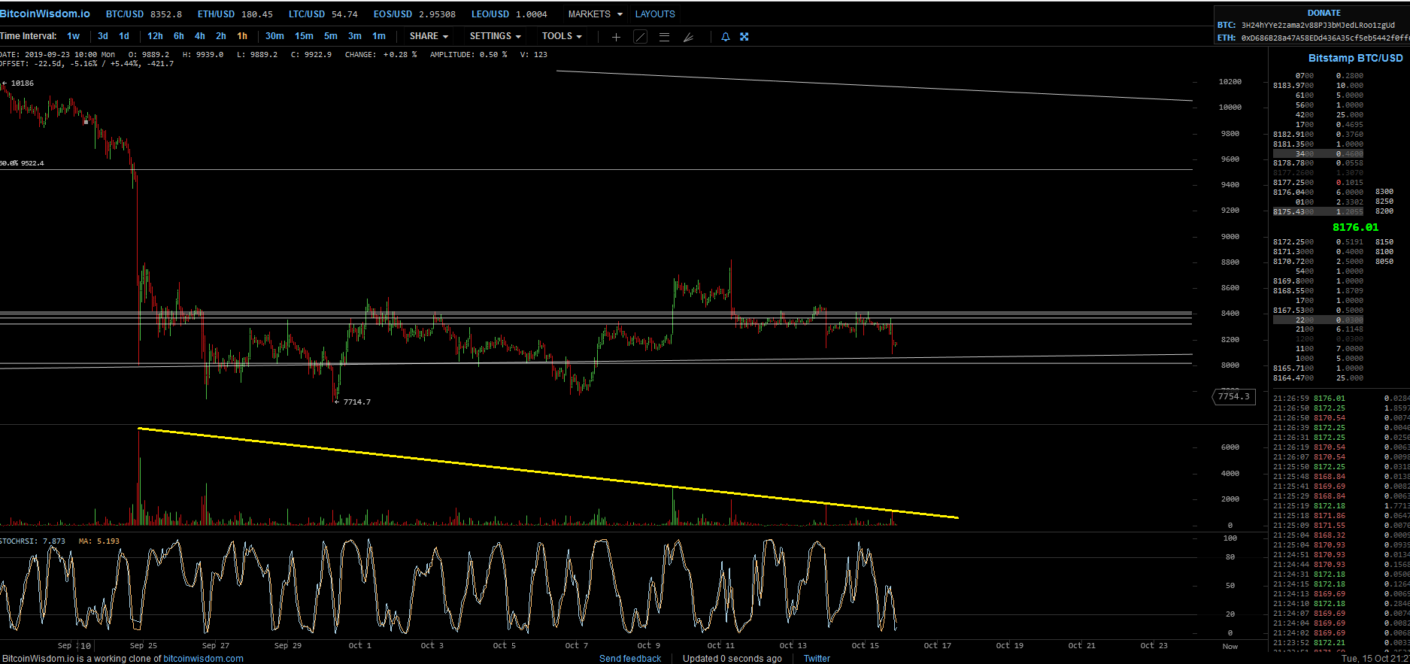This screenshot has height=664, width=1410.
Task: Expand the SHARE dropdown menu
Action: click(429, 36)
